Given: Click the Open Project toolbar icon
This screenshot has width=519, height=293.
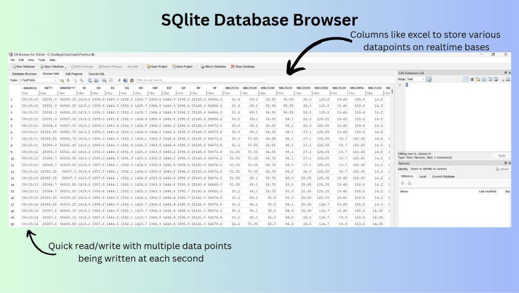Looking at the screenshot, I should [157, 66].
